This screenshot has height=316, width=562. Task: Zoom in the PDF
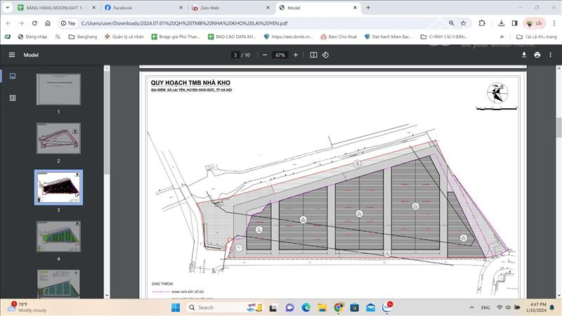[296, 55]
